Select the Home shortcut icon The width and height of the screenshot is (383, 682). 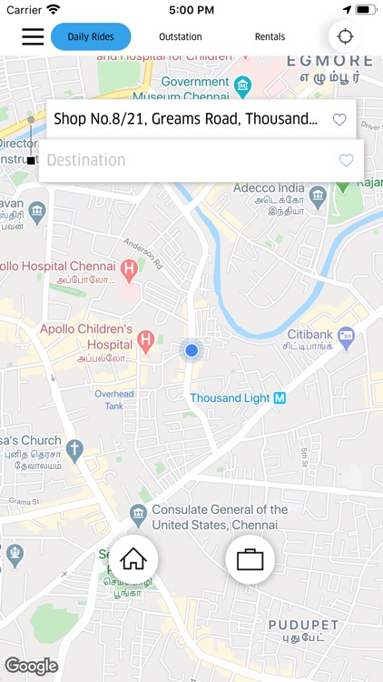[133, 559]
